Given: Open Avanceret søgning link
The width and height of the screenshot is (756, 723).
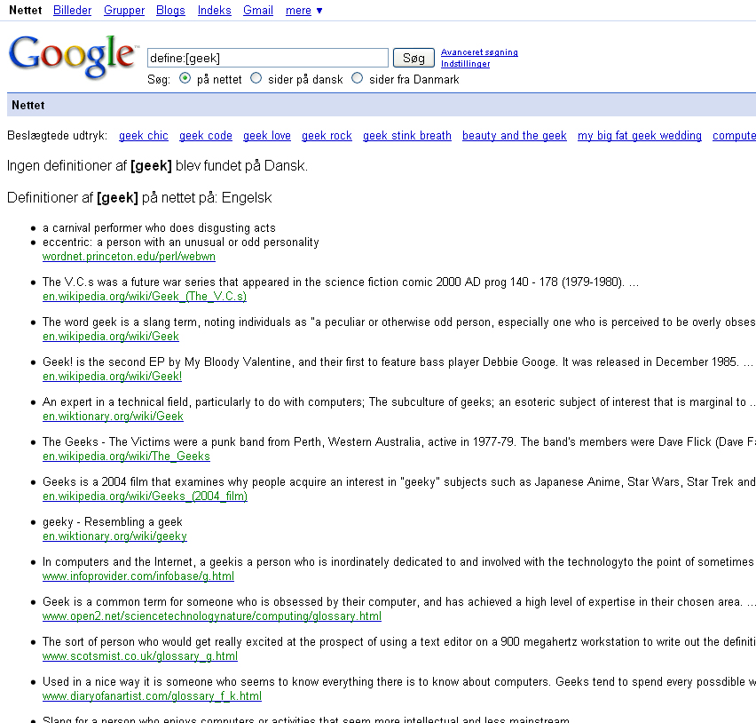Looking at the screenshot, I should (x=479, y=52).
